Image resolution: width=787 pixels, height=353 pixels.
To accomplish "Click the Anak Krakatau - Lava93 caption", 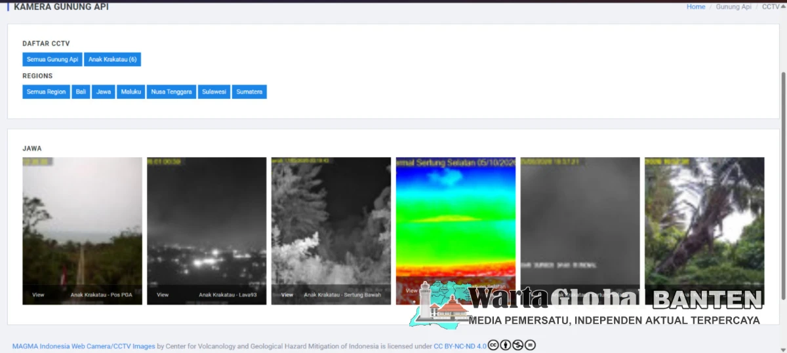I will [x=228, y=295].
